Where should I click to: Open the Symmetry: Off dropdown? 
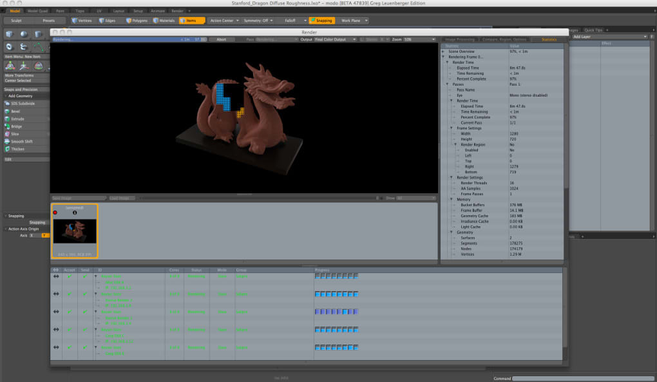click(x=258, y=21)
